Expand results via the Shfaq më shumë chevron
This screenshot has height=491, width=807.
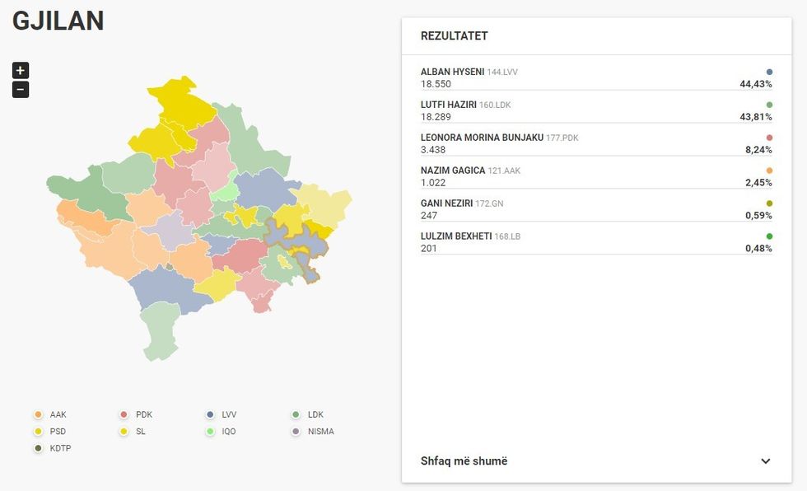click(765, 461)
